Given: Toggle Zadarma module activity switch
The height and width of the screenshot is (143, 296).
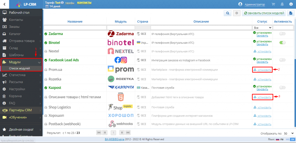Looking at the screenshot, I should click(282, 34).
